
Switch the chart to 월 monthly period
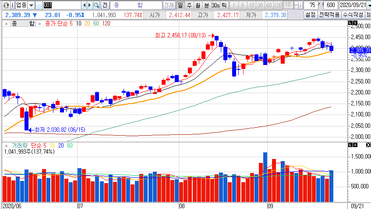[x=198, y=5]
